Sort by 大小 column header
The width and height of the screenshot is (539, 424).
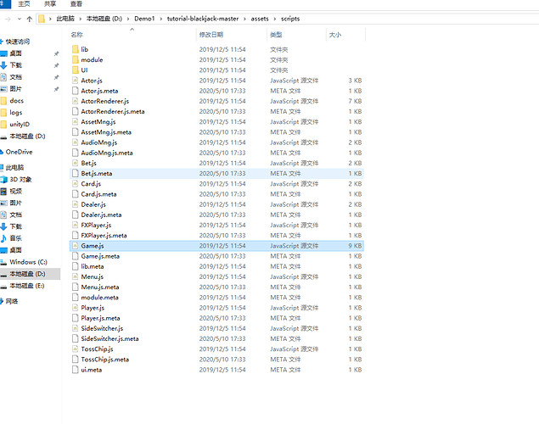coord(335,35)
